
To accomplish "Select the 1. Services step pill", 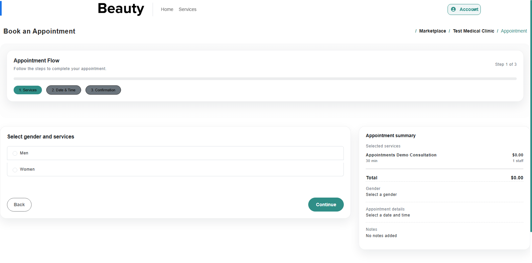I will (28, 90).
